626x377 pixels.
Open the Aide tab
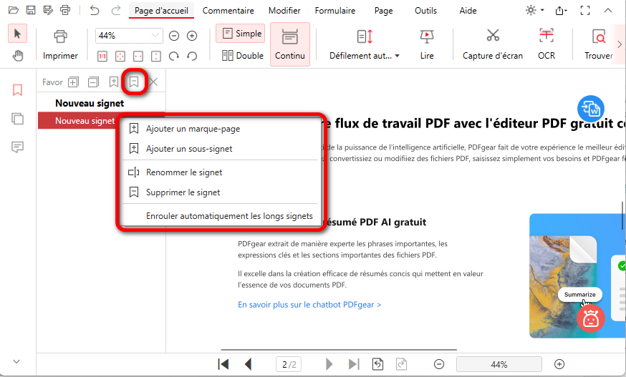point(468,11)
